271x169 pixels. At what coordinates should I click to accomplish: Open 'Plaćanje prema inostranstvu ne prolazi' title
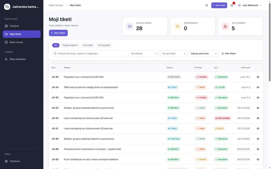(x=92, y=149)
